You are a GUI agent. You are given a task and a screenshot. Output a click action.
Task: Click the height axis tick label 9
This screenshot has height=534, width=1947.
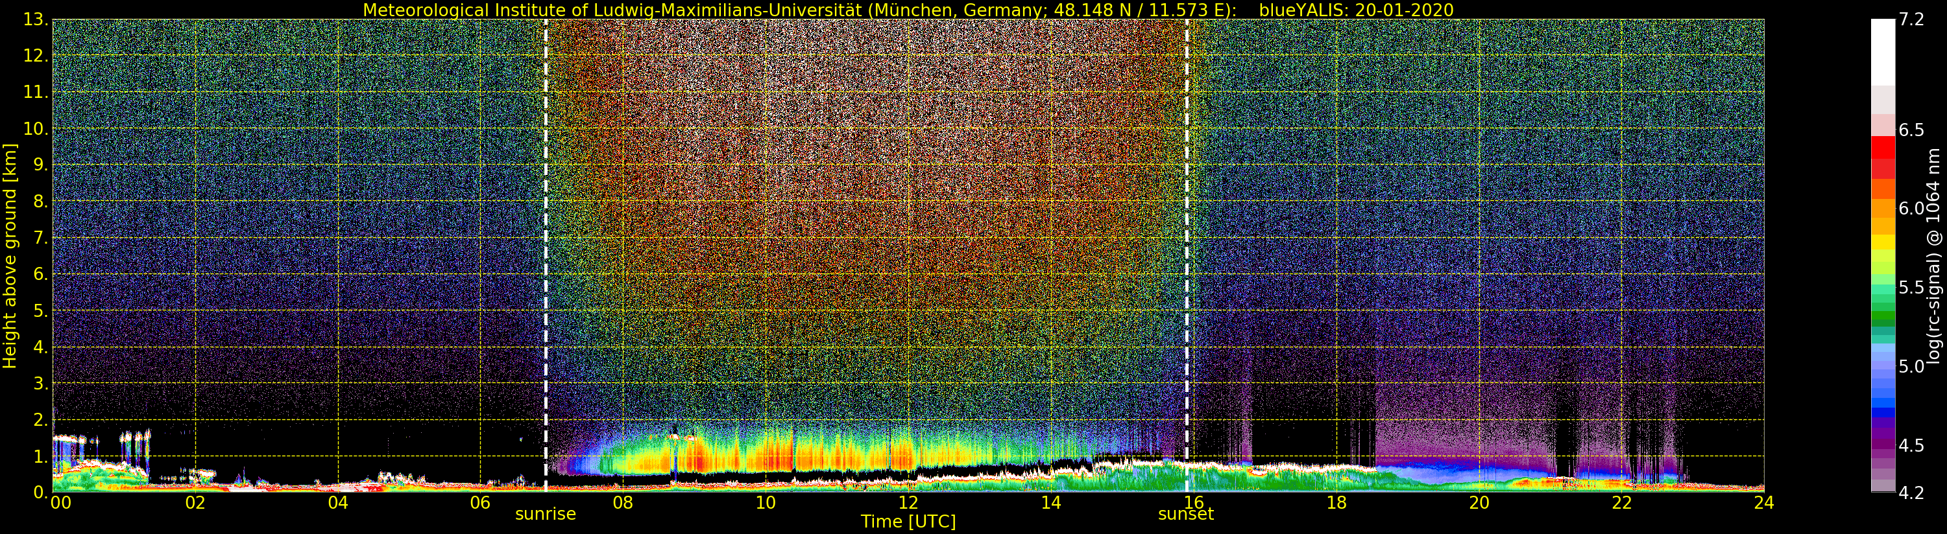click(41, 165)
